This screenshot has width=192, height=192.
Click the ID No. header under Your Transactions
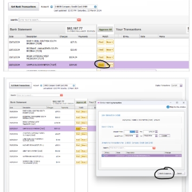pos(131,36)
